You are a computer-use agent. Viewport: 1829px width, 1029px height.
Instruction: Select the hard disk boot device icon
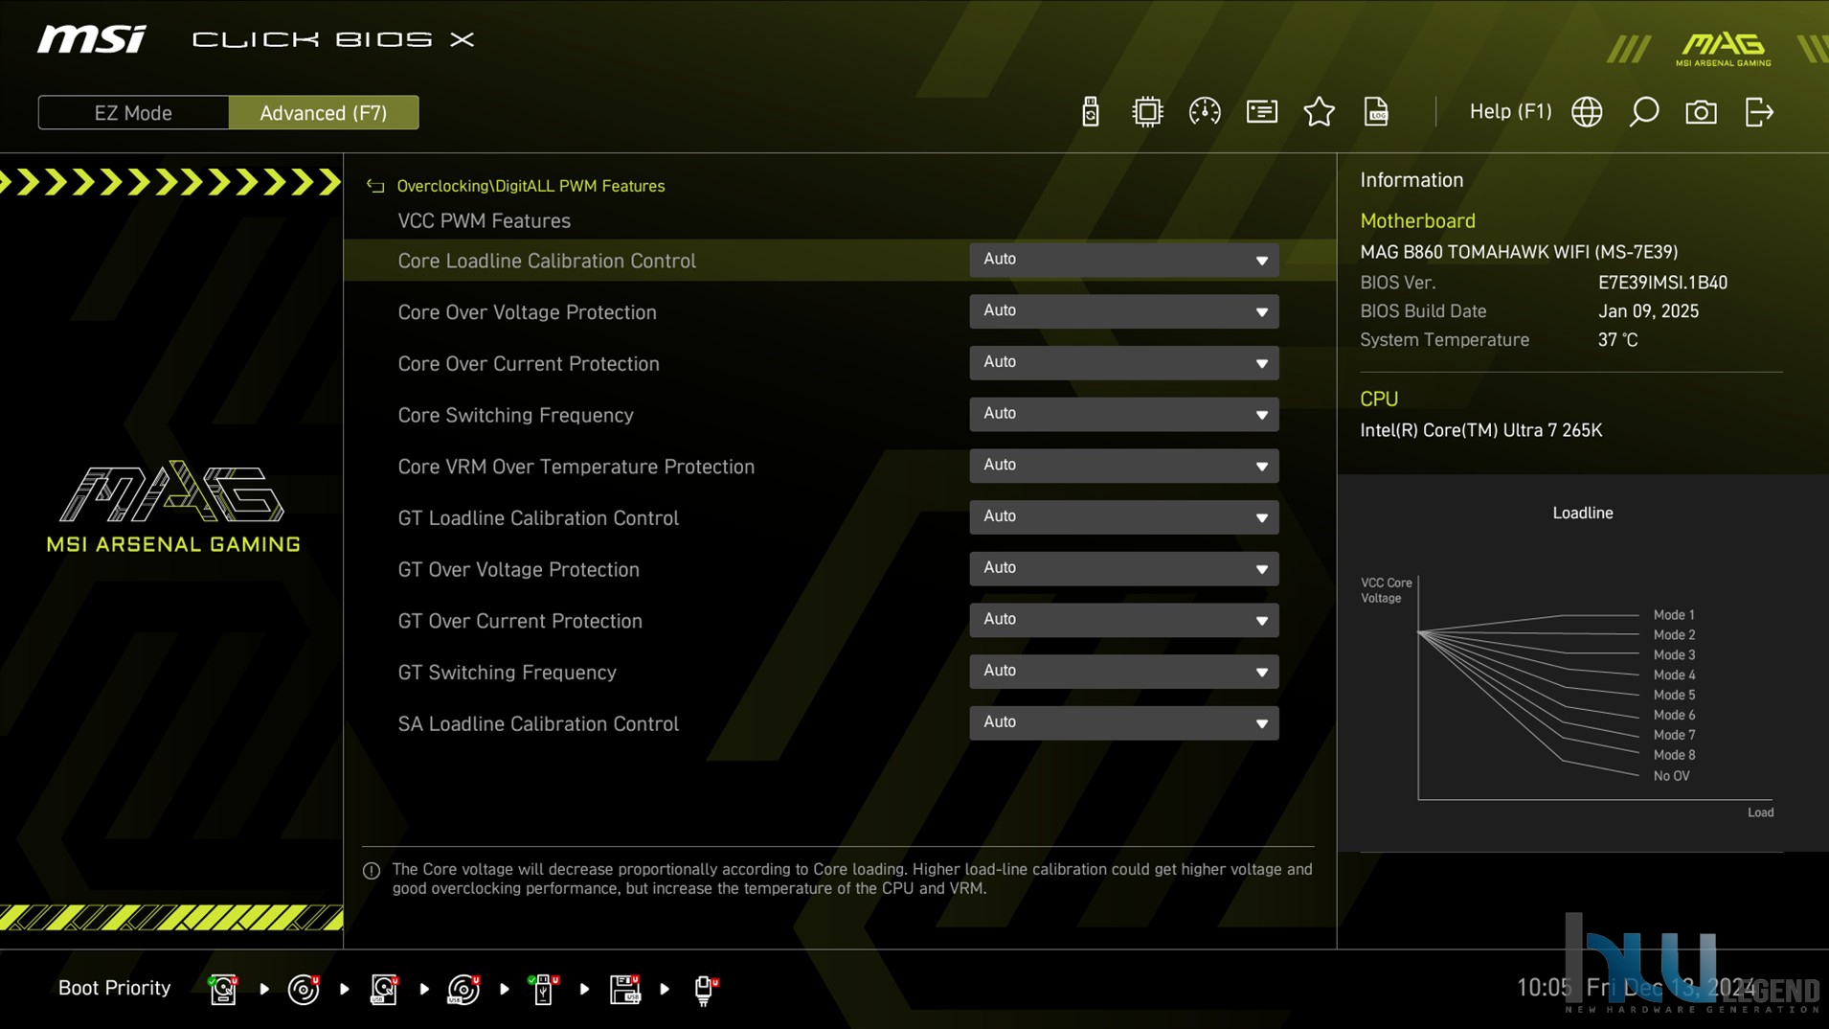tap(223, 989)
